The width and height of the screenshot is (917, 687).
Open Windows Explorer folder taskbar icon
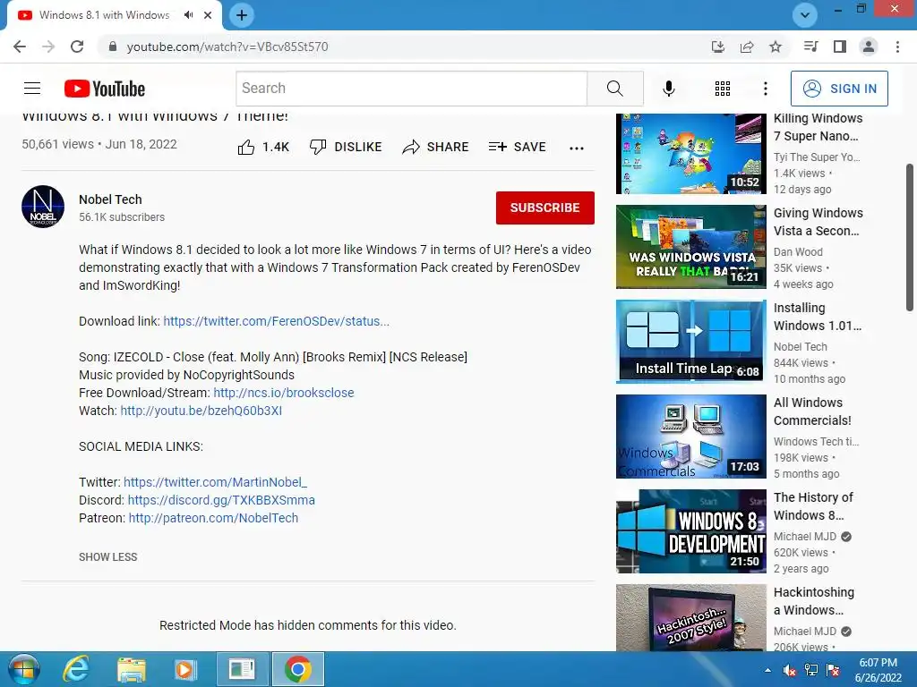click(132, 669)
